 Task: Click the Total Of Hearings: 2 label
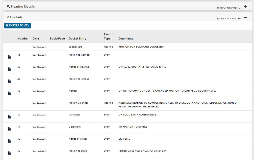(229, 8)
